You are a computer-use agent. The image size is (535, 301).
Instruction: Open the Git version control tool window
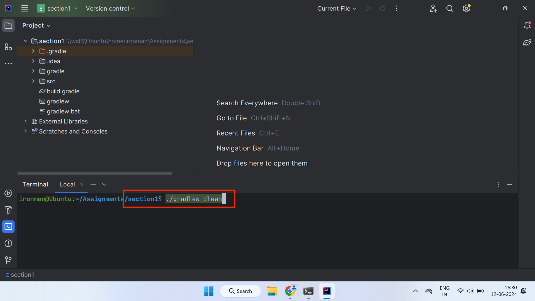[8, 260]
